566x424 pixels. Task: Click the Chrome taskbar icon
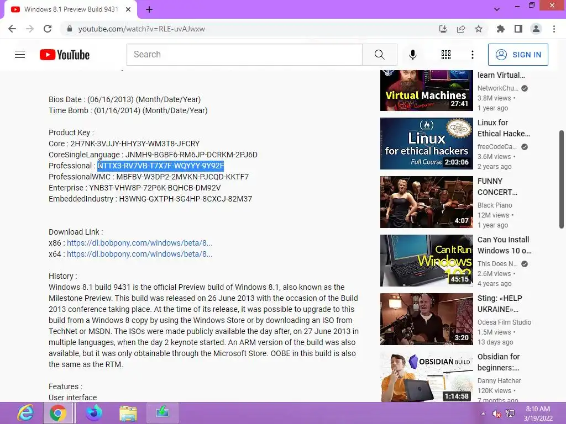(x=59, y=413)
